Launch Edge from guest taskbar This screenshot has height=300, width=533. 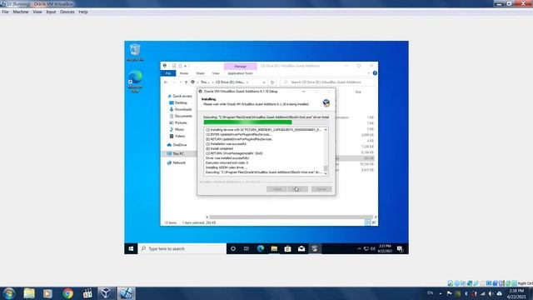click(261, 248)
